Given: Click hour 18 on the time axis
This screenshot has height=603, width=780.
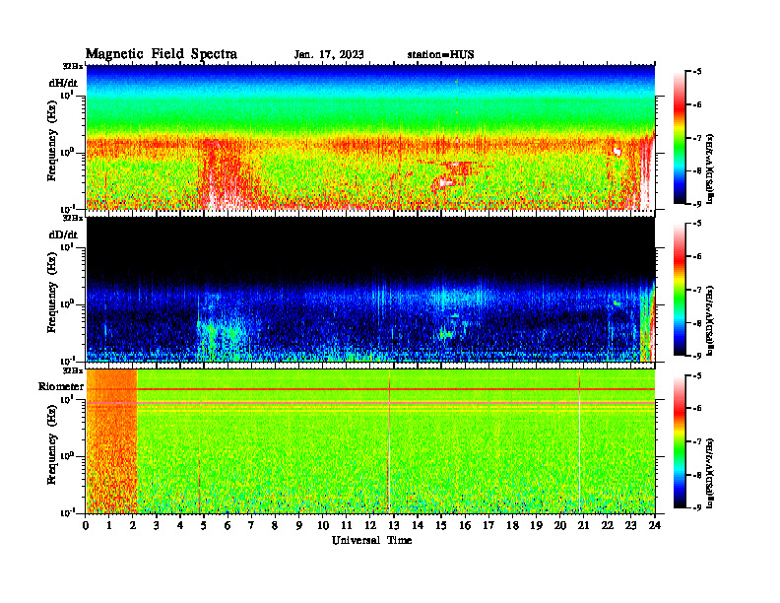Looking at the screenshot, I should [x=512, y=526].
